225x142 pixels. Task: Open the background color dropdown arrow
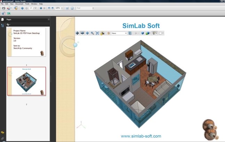click(x=163, y=33)
